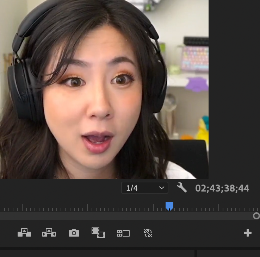260x257 pixels.
Task: Open playback resolution 1/4 dropdown
Action: (x=145, y=188)
